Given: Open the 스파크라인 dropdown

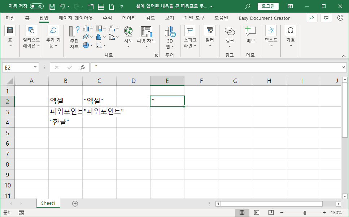Looking at the screenshot, I should pos(190,36).
